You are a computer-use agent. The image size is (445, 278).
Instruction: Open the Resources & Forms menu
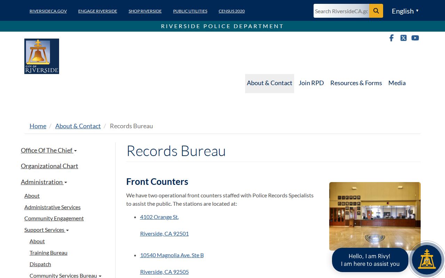pyautogui.click(x=356, y=83)
